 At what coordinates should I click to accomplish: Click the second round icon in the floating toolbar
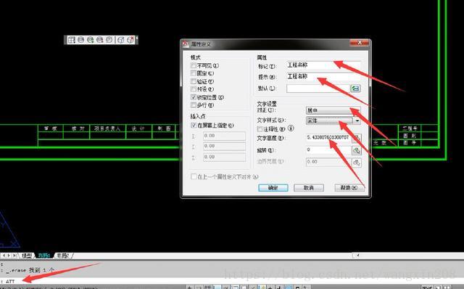tap(80, 39)
